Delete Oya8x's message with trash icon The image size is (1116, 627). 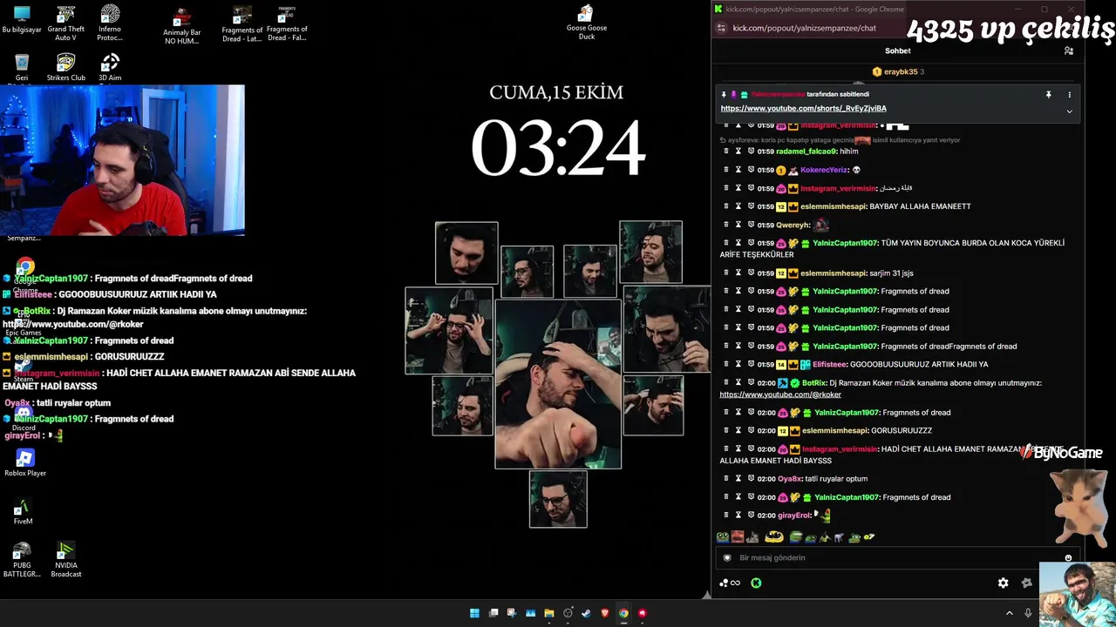pos(725,479)
